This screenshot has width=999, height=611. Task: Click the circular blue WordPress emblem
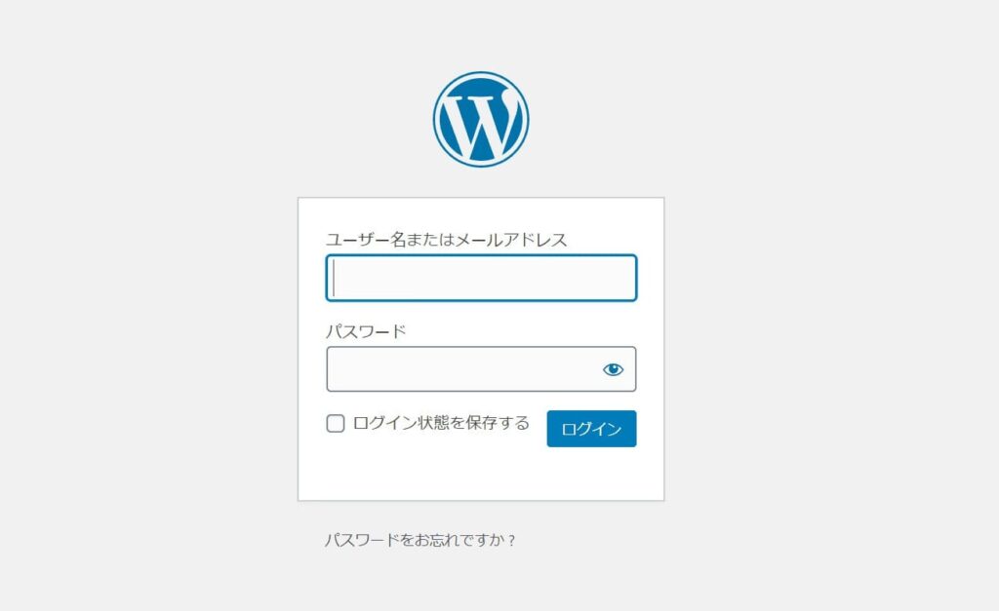tap(481, 119)
